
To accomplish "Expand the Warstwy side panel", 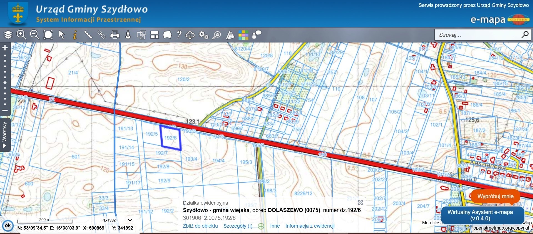I will click(5, 135).
